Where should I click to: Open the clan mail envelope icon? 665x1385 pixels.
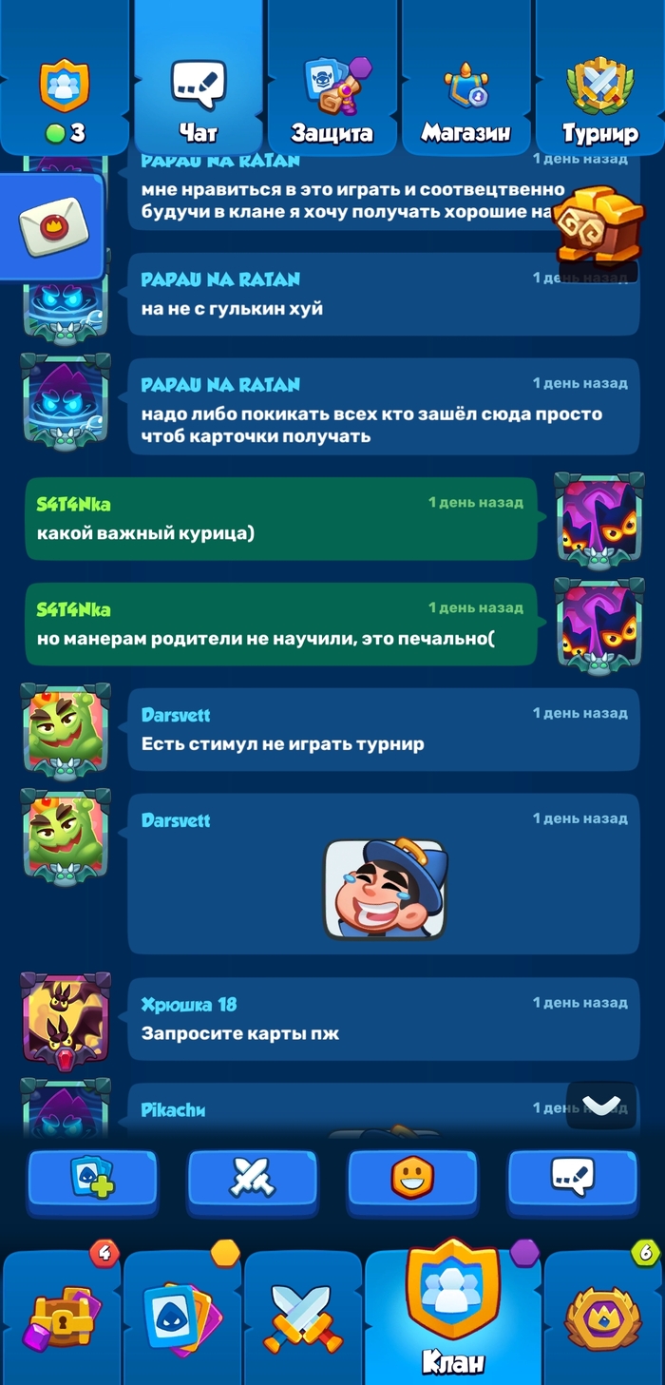(51, 226)
